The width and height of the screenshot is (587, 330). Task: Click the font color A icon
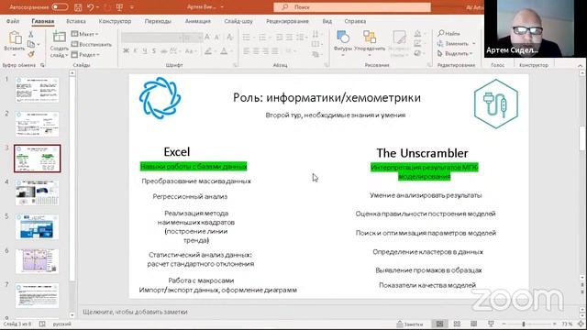coord(224,51)
